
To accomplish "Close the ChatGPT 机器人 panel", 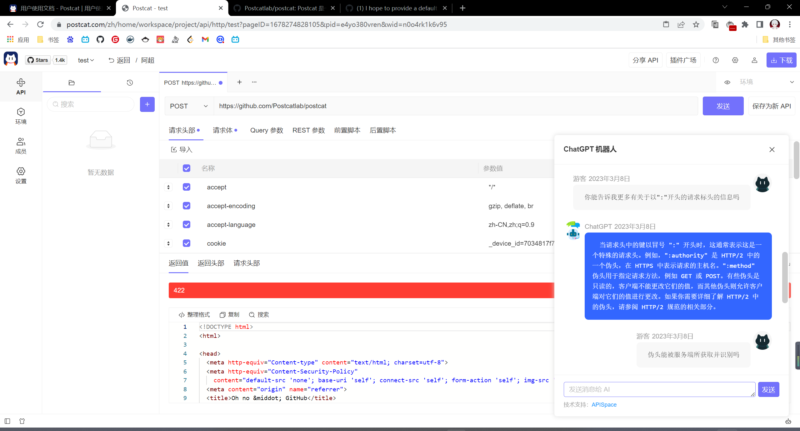I will pos(772,149).
